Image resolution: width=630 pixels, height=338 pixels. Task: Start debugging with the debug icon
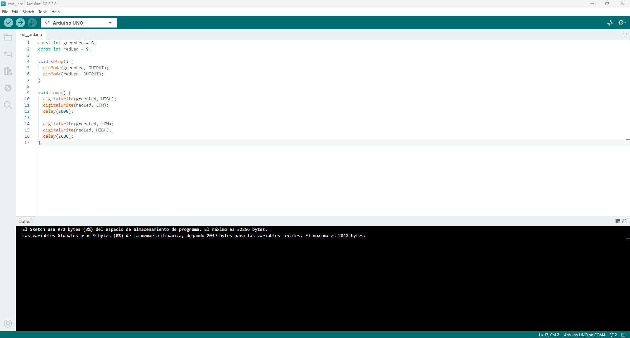[x=32, y=23]
